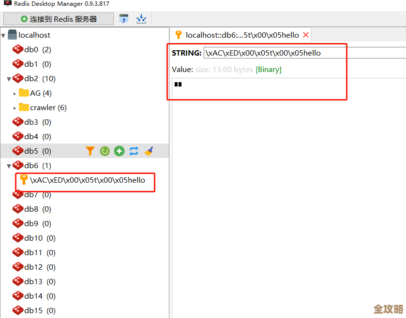Click the export connections toolbar icon
The width and height of the screenshot is (406, 318).
141,19
